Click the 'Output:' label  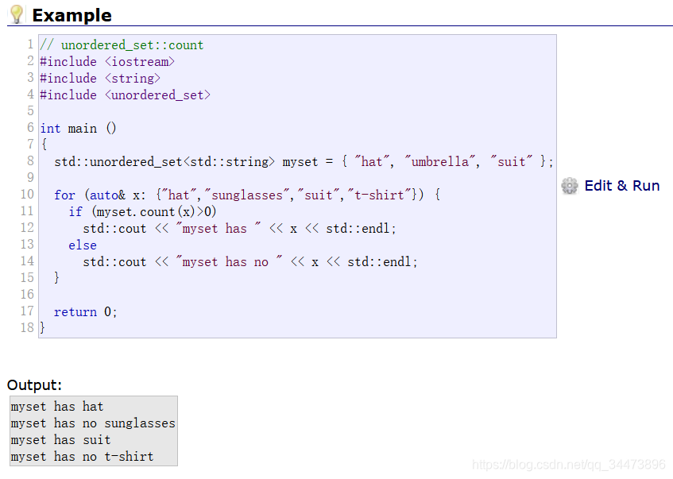(34, 385)
